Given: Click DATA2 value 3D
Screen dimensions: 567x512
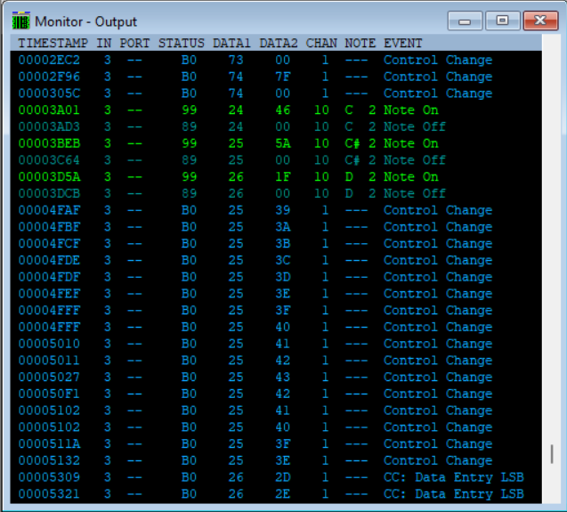Looking at the screenshot, I should 282,277.
